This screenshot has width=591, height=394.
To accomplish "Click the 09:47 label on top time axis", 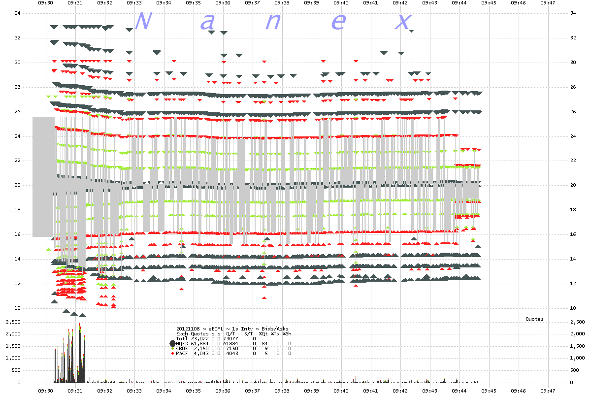I will [x=548, y=2].
